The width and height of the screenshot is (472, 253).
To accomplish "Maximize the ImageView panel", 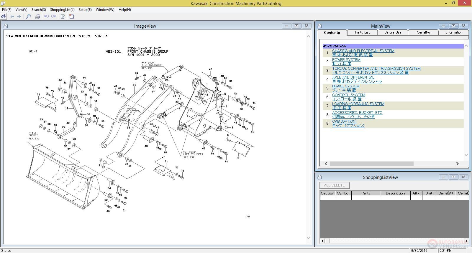I will [296, 26].
